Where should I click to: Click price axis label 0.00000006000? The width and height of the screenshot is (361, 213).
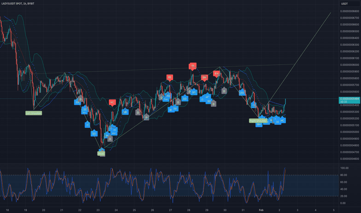349,65
